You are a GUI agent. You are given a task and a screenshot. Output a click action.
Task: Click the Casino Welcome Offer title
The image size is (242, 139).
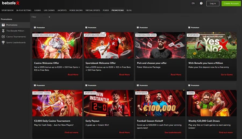47,63
